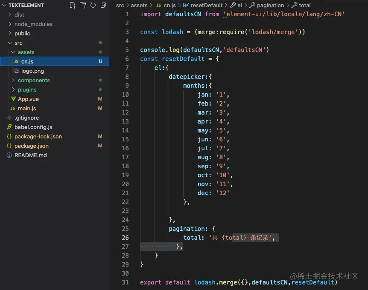
Task: Click the M badge on package-lock.json
Action: click(100, 136)
